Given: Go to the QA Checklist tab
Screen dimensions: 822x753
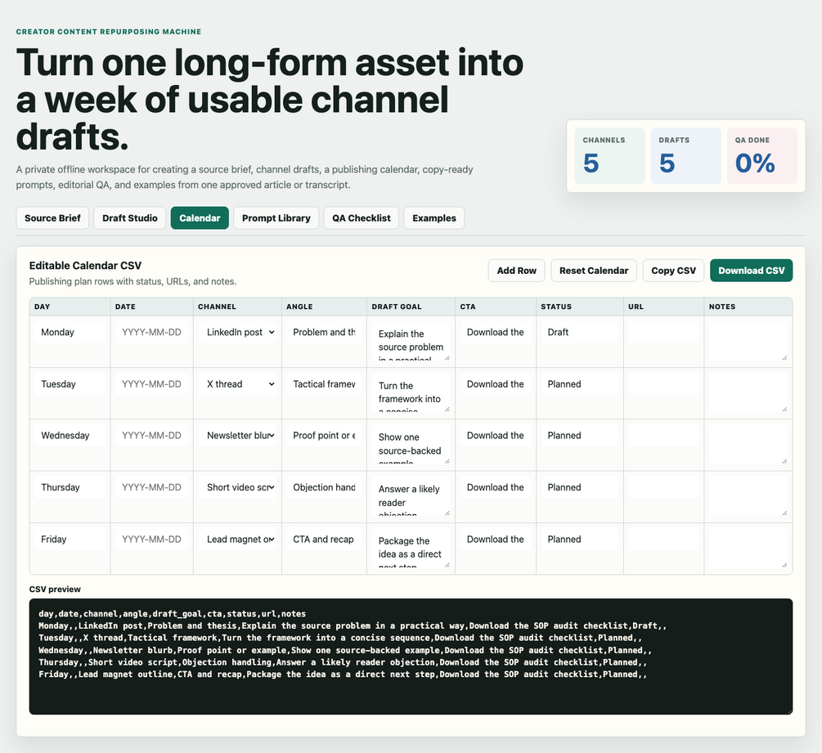Looking at the screenshot, I should (362, 218).
